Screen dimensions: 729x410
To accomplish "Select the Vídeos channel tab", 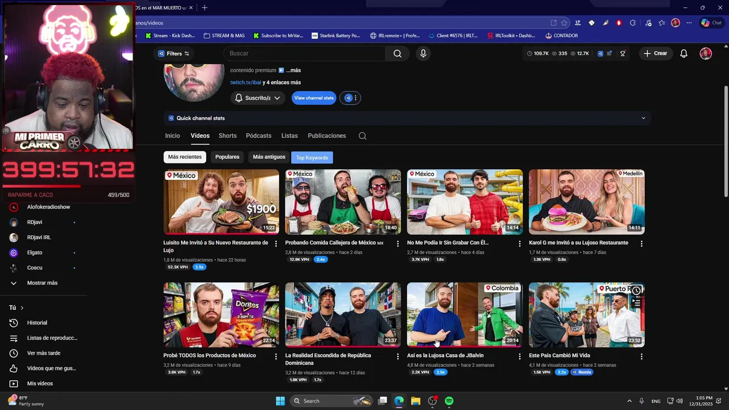I will click(x=200, y=136).
